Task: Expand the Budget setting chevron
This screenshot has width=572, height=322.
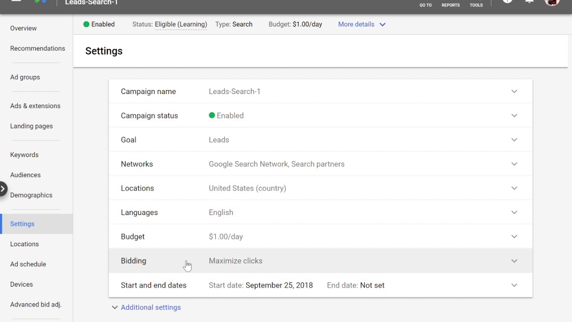Action: click(x=514, y=237)
